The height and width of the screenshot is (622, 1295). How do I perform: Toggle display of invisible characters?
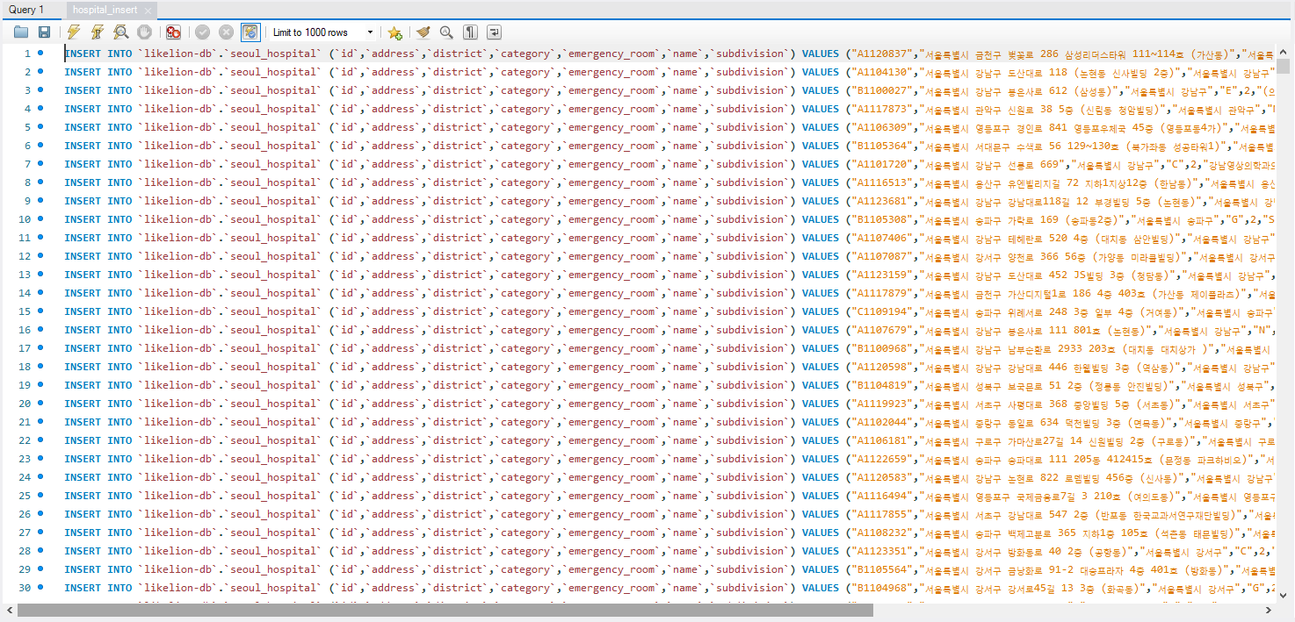click(471, 32)
